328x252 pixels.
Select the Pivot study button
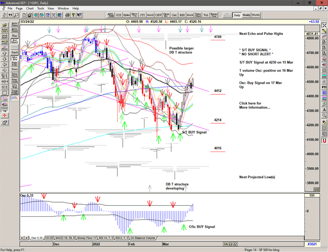(15, 69)
